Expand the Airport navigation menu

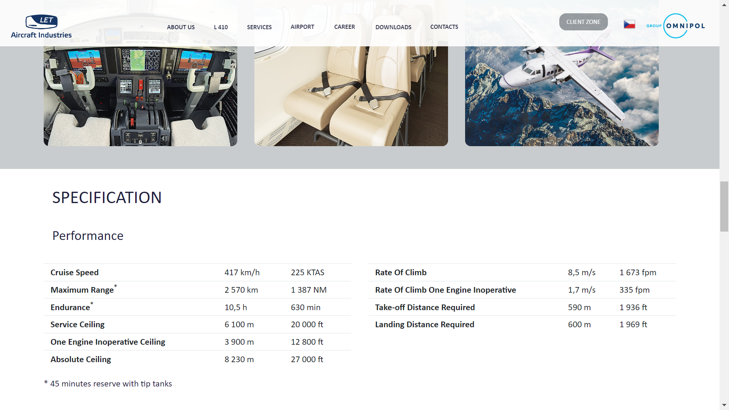pyautogui.click(x=302, y=27)
